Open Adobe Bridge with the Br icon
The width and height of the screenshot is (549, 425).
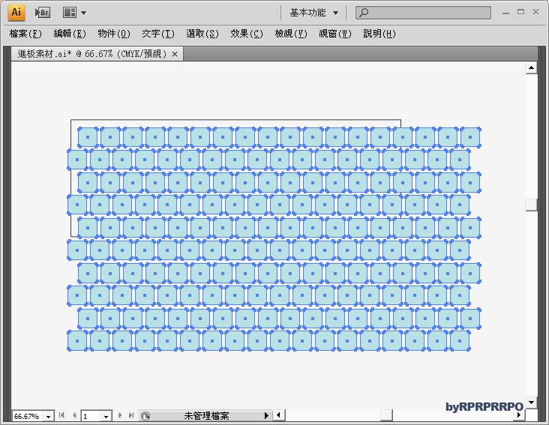pos(42,13)
